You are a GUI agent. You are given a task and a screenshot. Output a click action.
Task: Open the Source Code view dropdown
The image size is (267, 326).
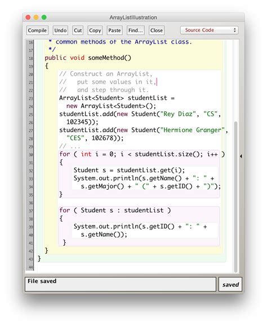tap(210, 30)
